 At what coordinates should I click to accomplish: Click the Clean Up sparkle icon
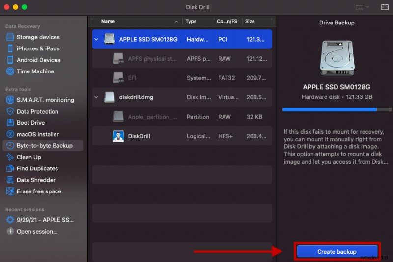(10, 157)
